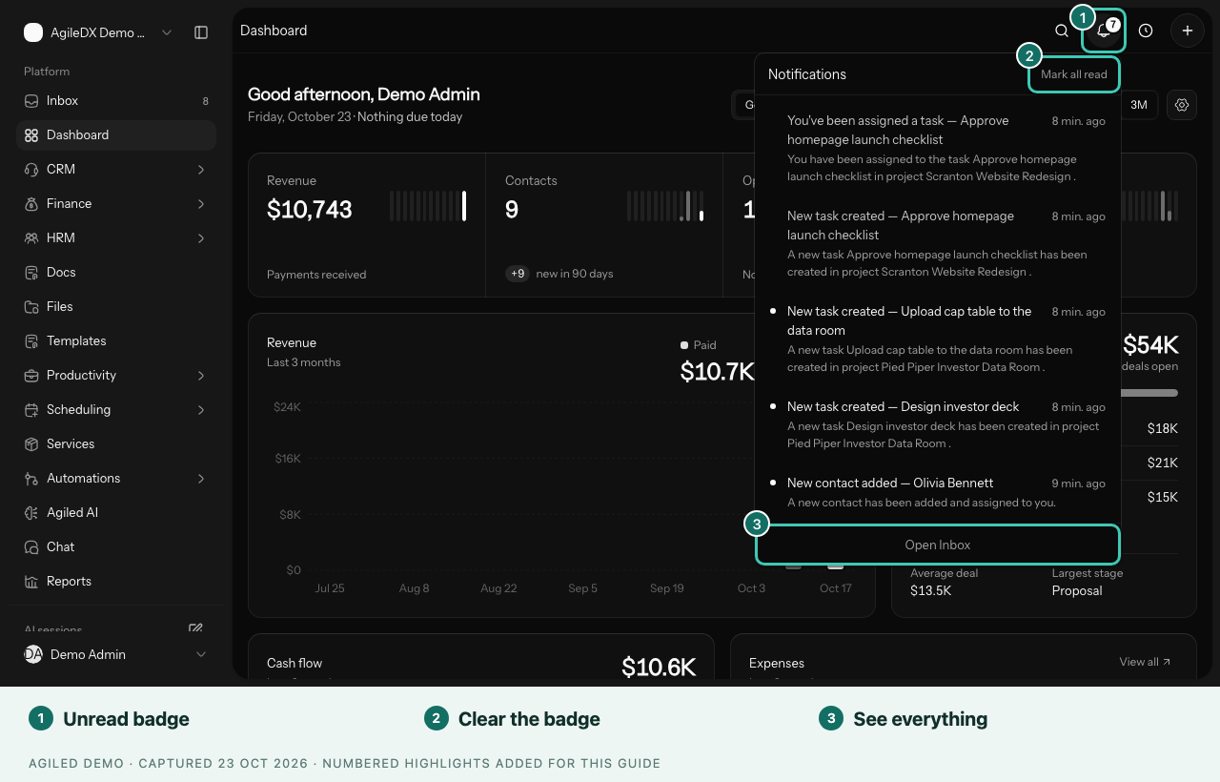Viewport: 1220px width, 782px height.
Task: Click the 'Proposal' largest stage value
Action: click(1077, 591)
